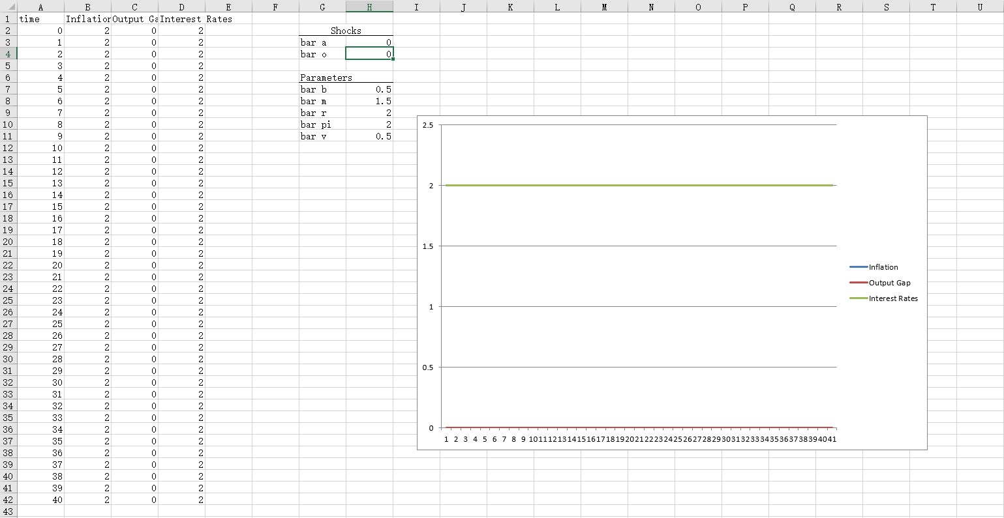Click time value 40 in column A
The image size is (1004, 518).
point(40,500)
